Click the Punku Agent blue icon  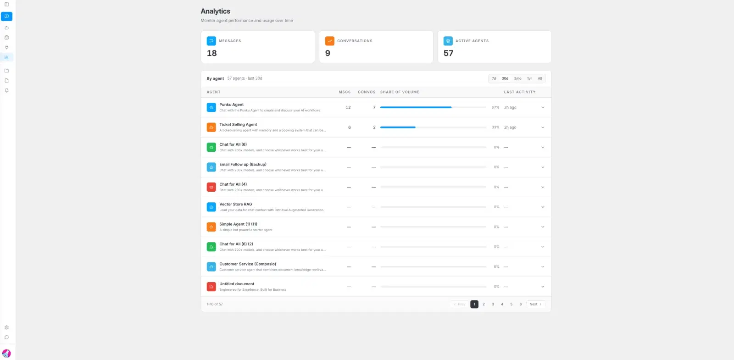211,107
